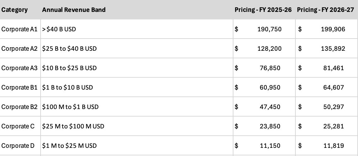The height and width of the screenshot is (156, 358).
Task: Select the Annual Revenue Band header cell
Action: tap(74, 10)
